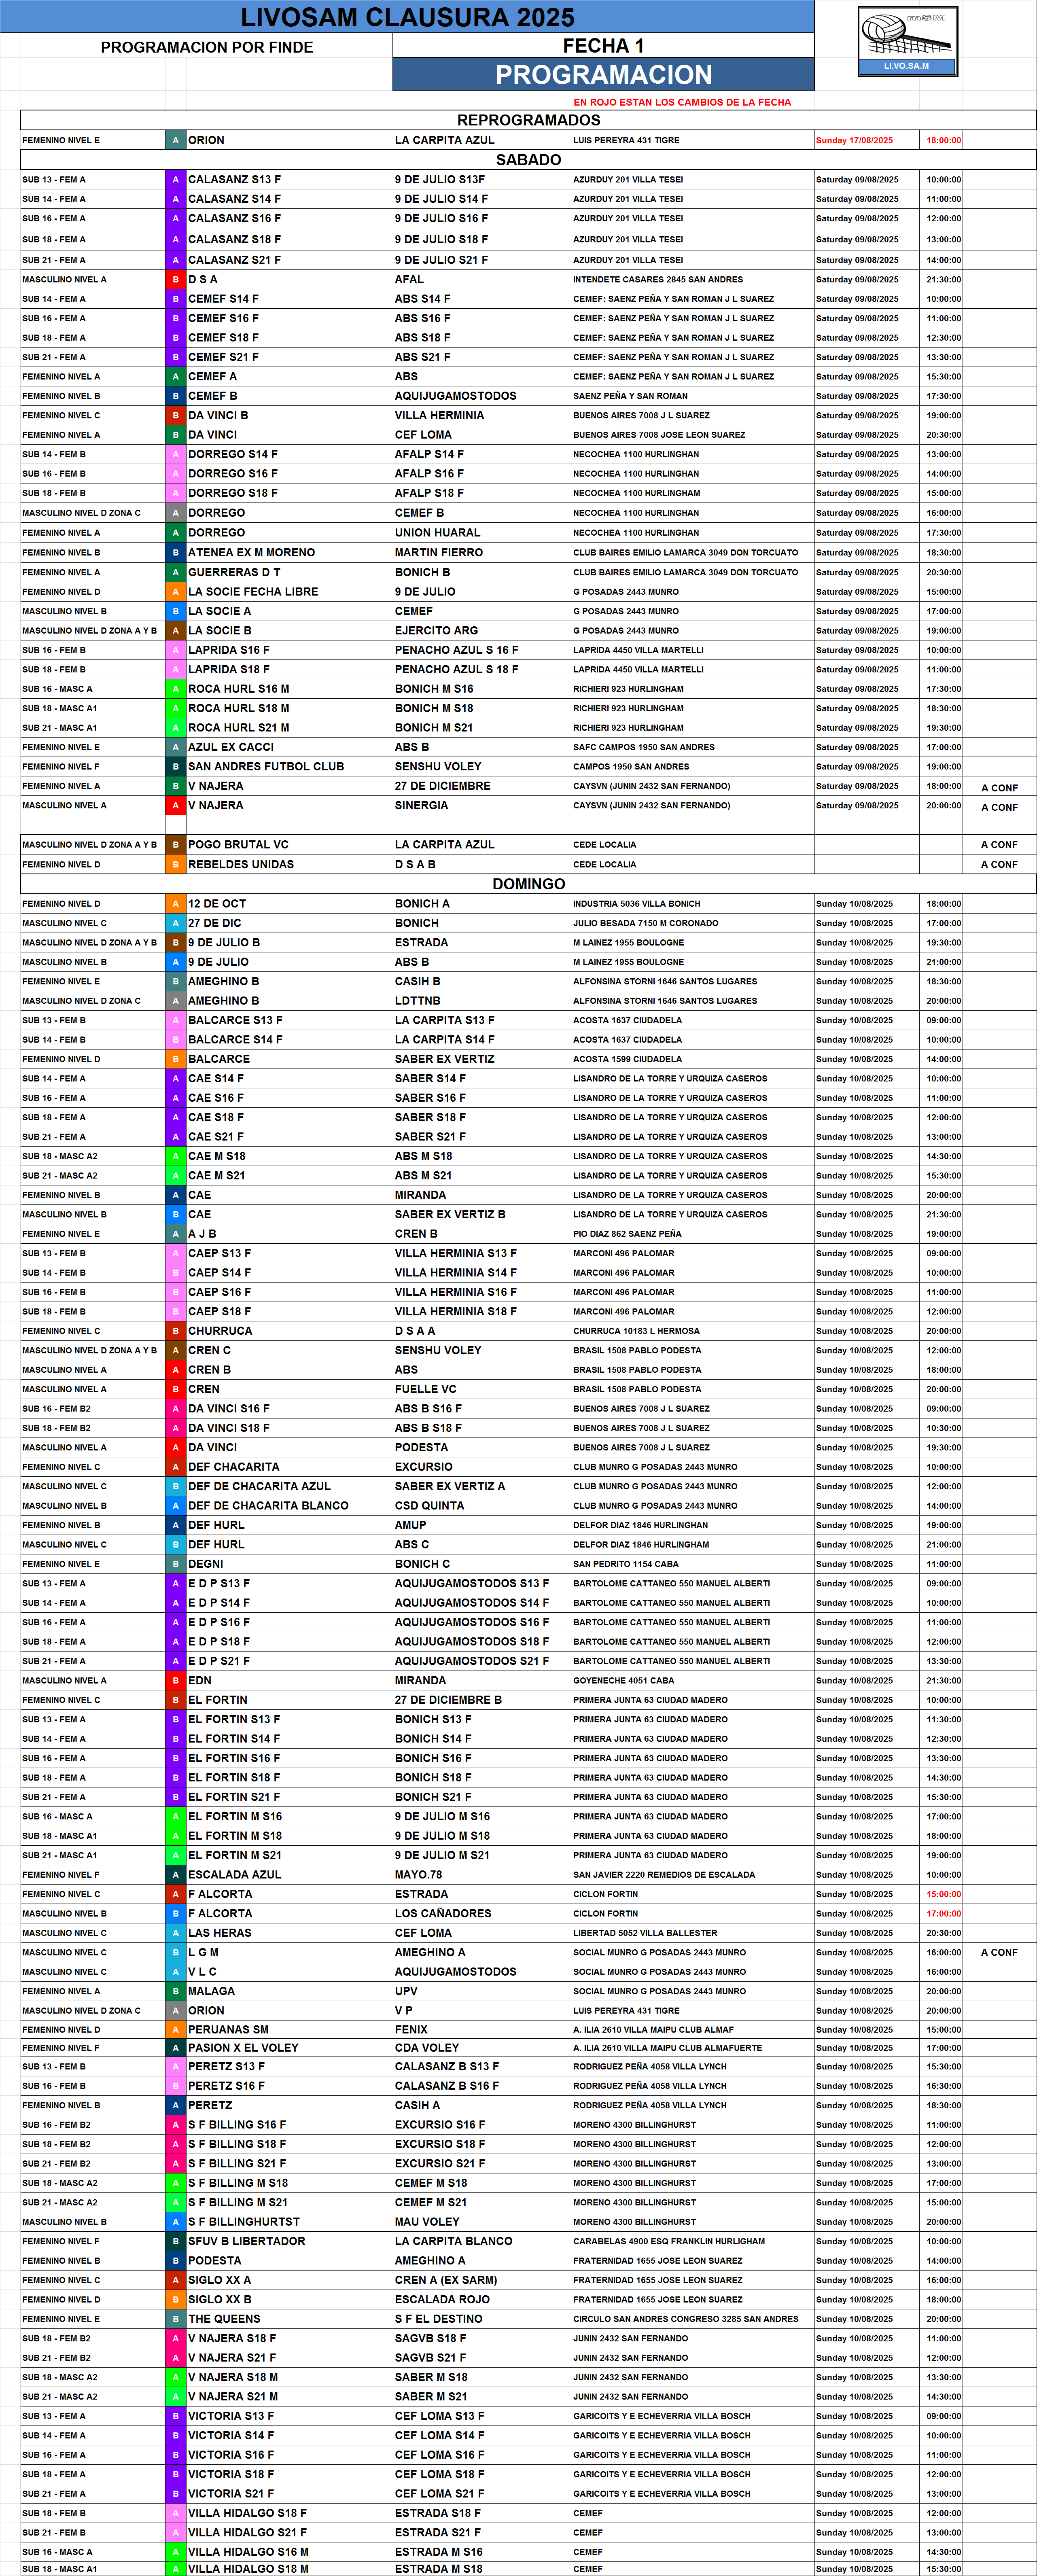This screenshot has height=2576, width=1037.
Task: Select the REPROGRAMADOS section header row
Action: (x=528, y=120)
